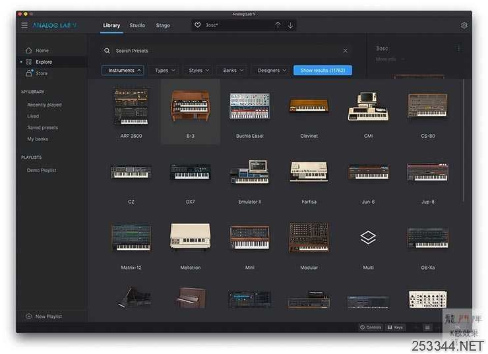Open the upright piano instrument thumbnail
Image resolution: width=488 pixels, height=354 pixels.
click(191, 297)
